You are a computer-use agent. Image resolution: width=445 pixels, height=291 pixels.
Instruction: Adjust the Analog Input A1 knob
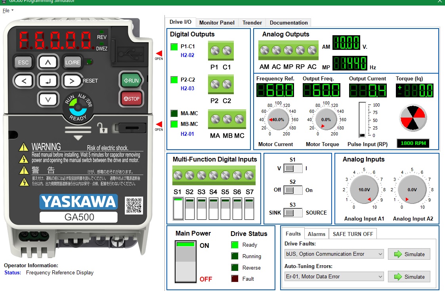[x=364, y=190]
